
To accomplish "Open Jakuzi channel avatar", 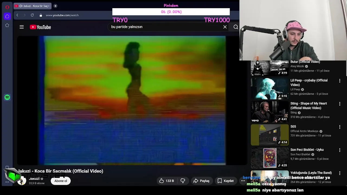I will pyautogui.click(x=22, y=181).
